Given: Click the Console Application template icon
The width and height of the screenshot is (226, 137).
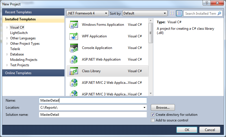Looking at the screenshot, I should click(x=74, y=48).
